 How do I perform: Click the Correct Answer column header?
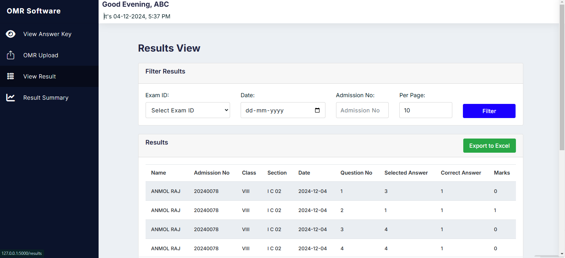tap(461, 173)
